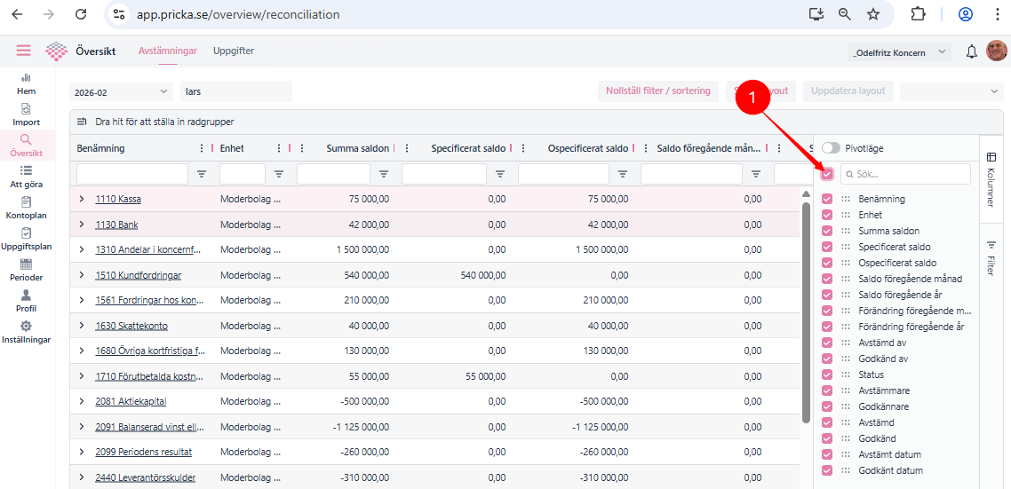
Task: Click Nollställ filter / sortering button
Action: (657, 91)
